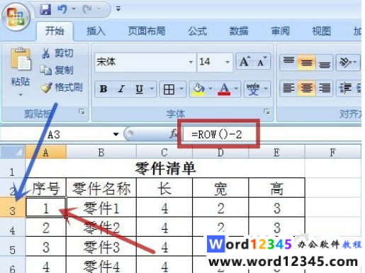Click the 宋体 font name box
Screen dimensions: 365x273
coord(142,62)
